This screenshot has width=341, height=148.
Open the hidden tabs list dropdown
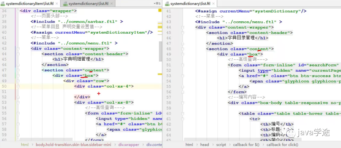pos(157,3)
